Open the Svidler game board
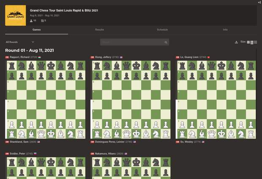 tap(46, 168)
